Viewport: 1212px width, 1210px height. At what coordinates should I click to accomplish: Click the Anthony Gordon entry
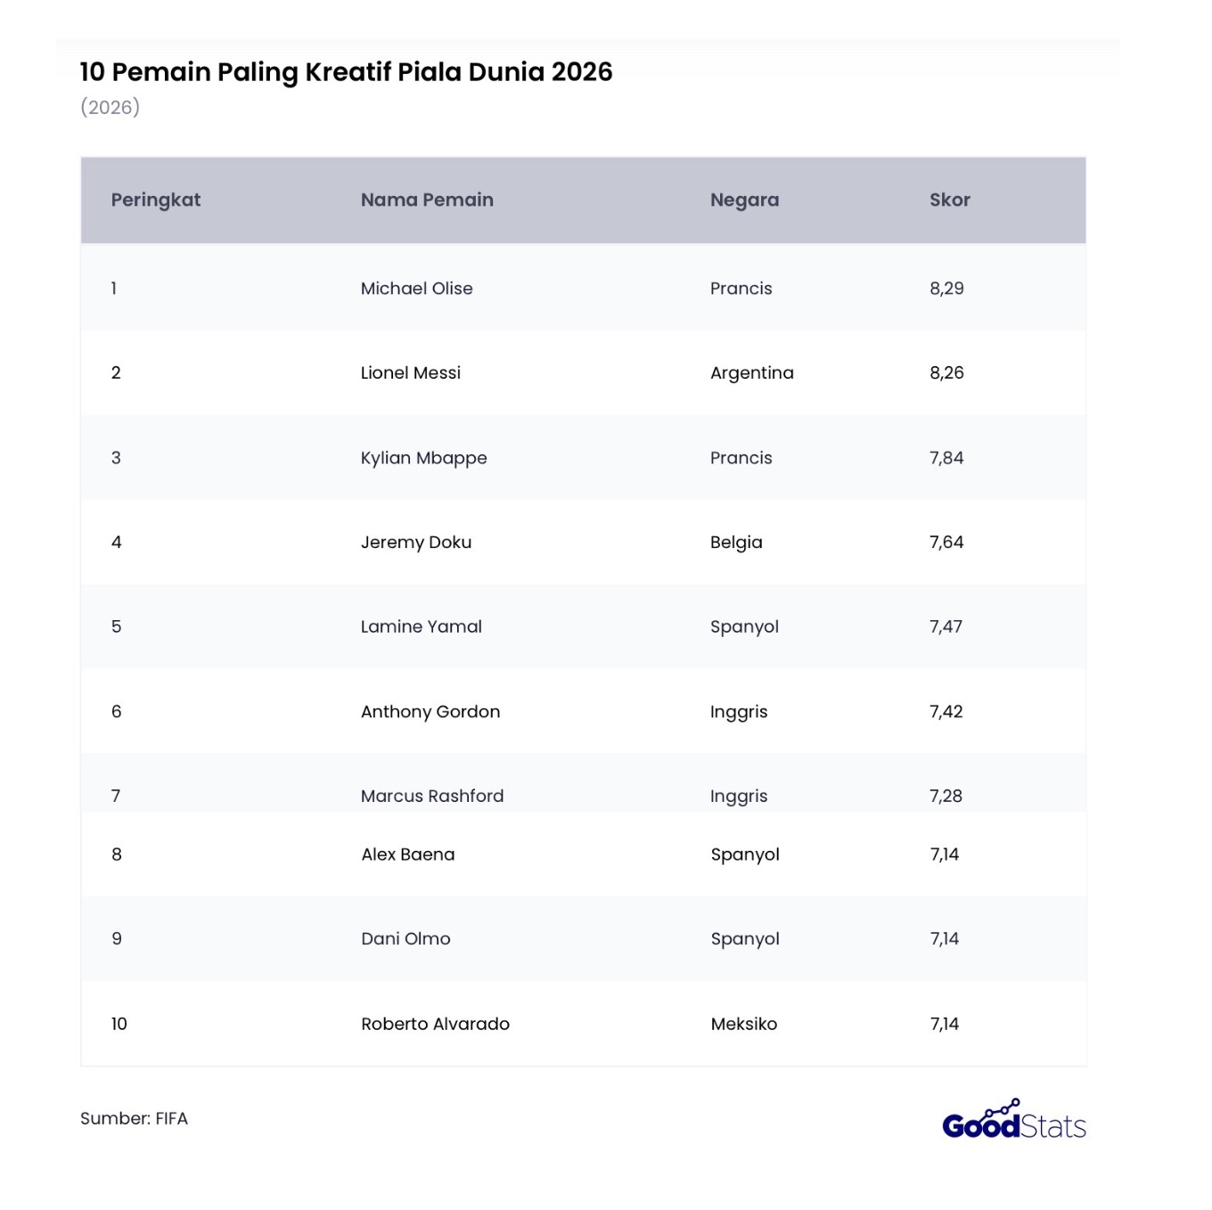click(x=430, y=711)
